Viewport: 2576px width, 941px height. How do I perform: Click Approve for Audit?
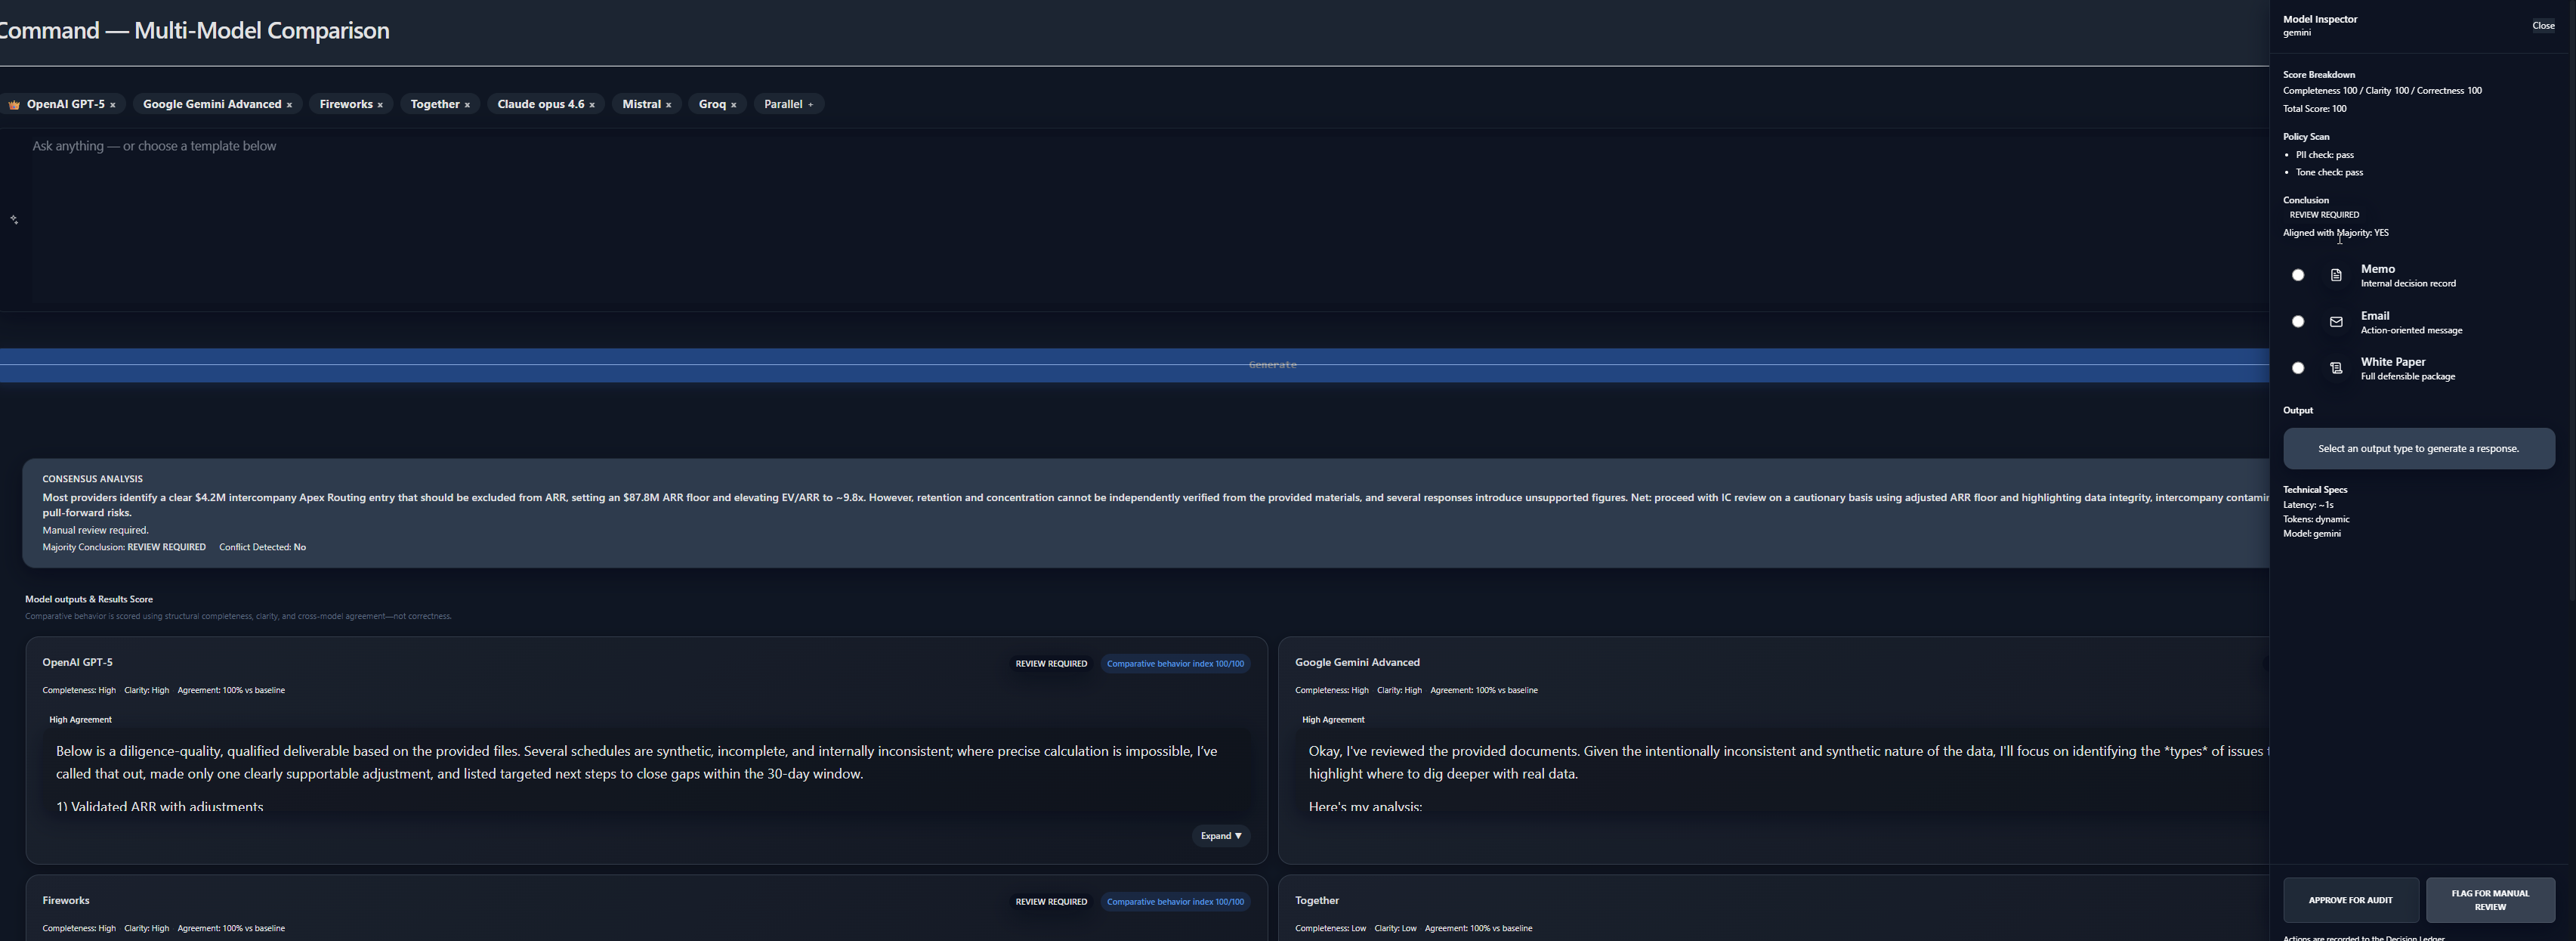[x=2351, y=900]
